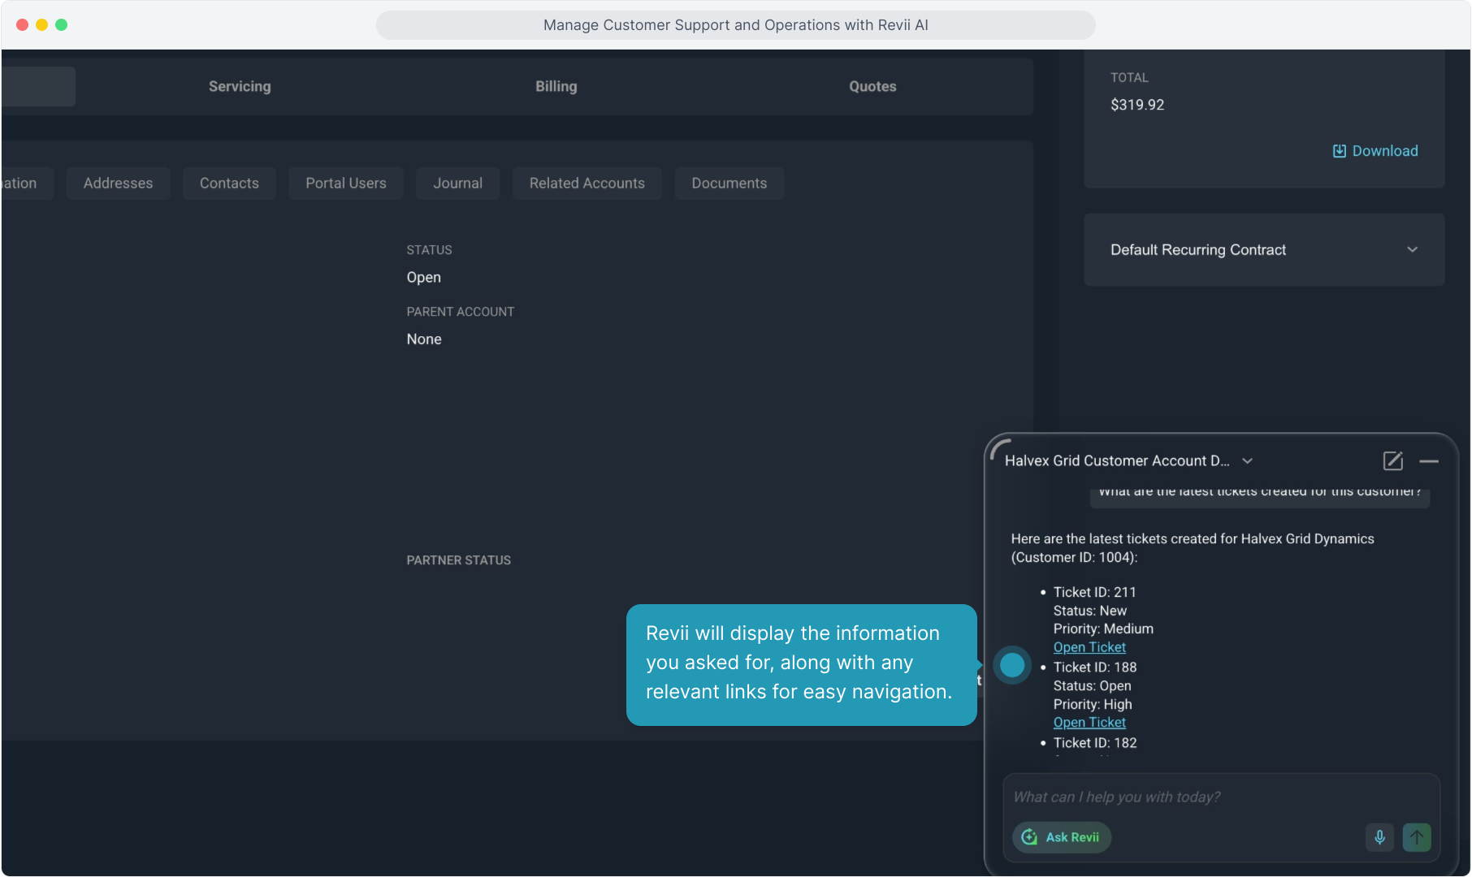This screenshot has width=1472, height=877.
Task: Click the PARTNER STATUS label
Action: (459, 560)
